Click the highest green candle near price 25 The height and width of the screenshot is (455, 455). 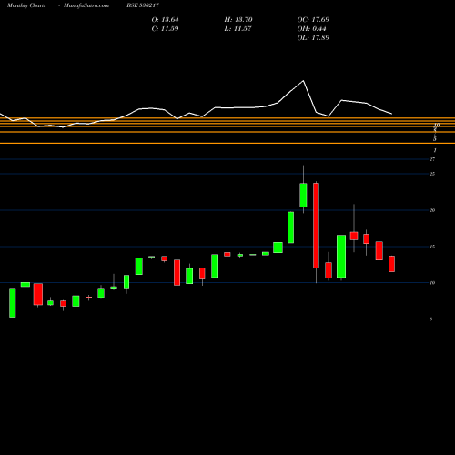click(303, 196)
